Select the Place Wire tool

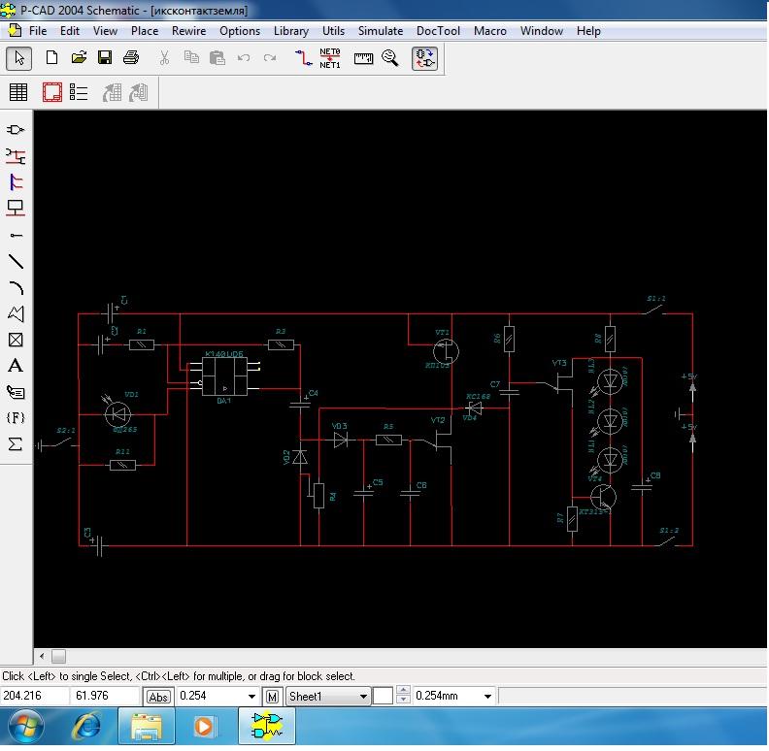point(16,156)
